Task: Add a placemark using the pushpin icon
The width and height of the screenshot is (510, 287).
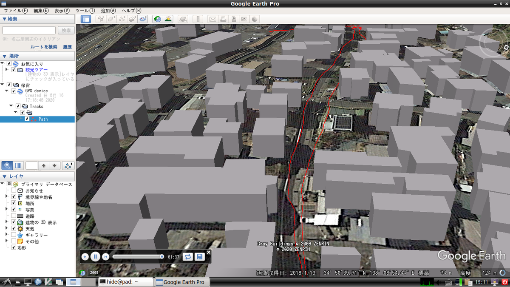Action: [100, 19]
